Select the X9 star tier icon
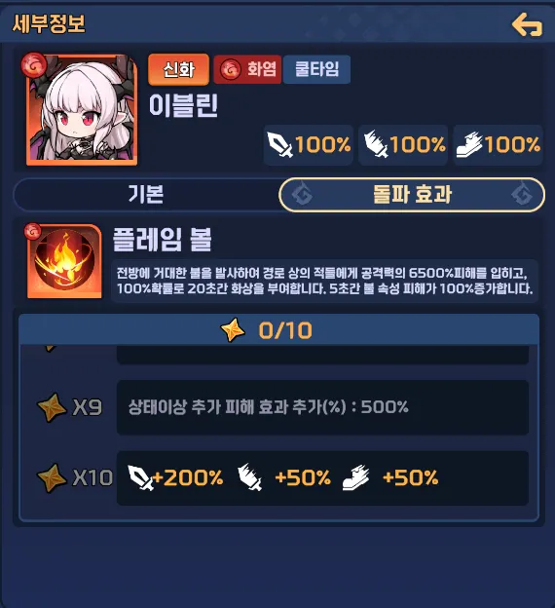 coord(52,407)
